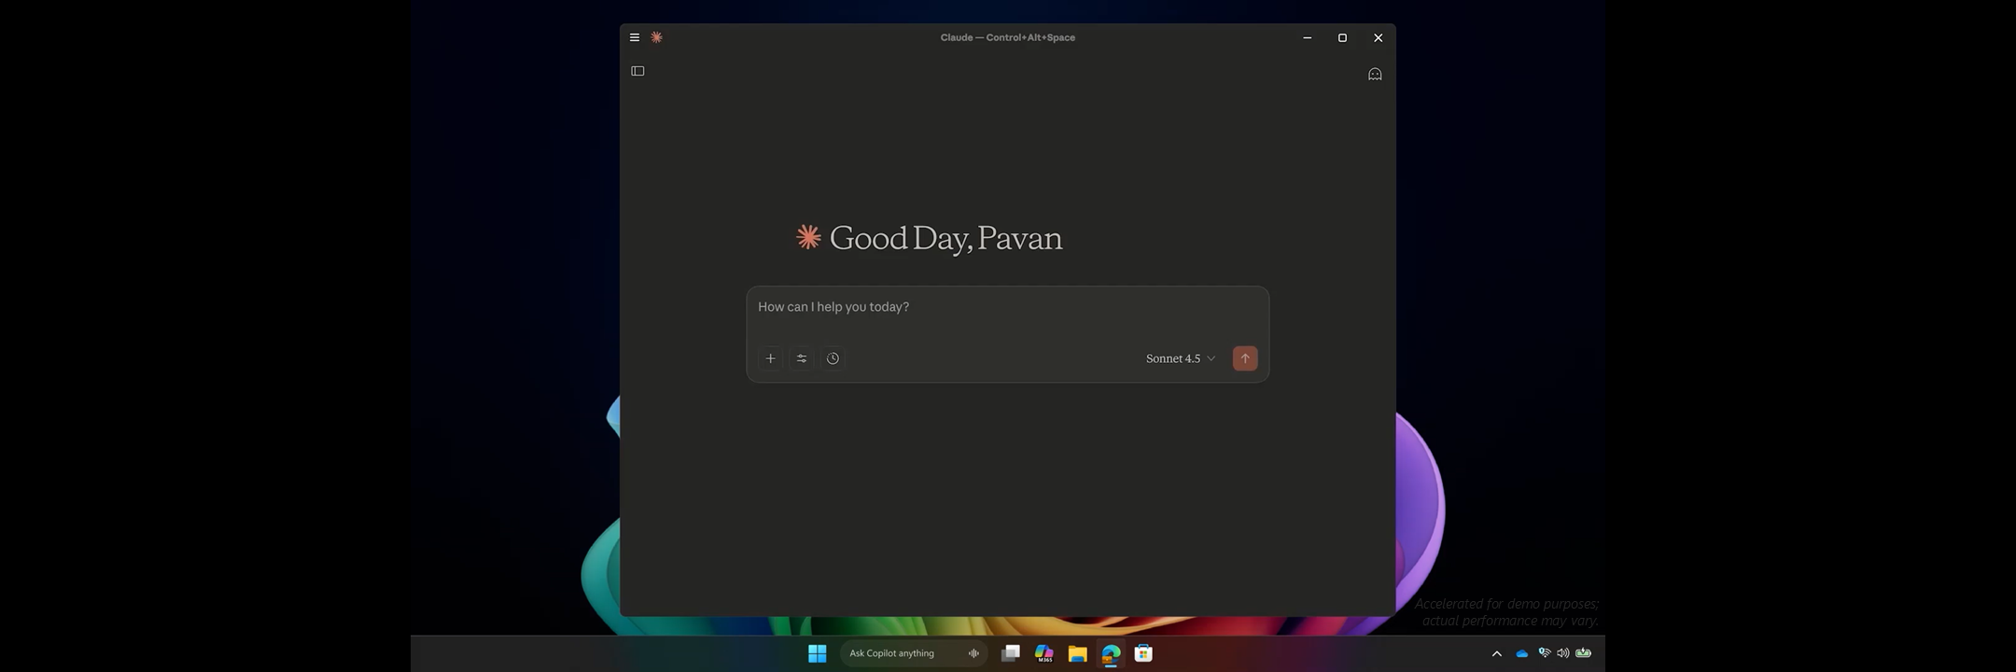Expand the Sonnet 4.5 model selector
This screenshot has width=2016, height=672.
click(1181, 358)
